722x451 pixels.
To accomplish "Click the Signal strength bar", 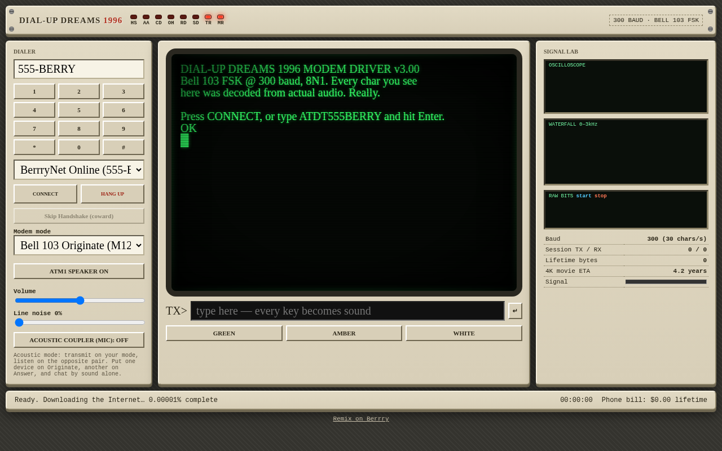I will click(x=666, y=282).
